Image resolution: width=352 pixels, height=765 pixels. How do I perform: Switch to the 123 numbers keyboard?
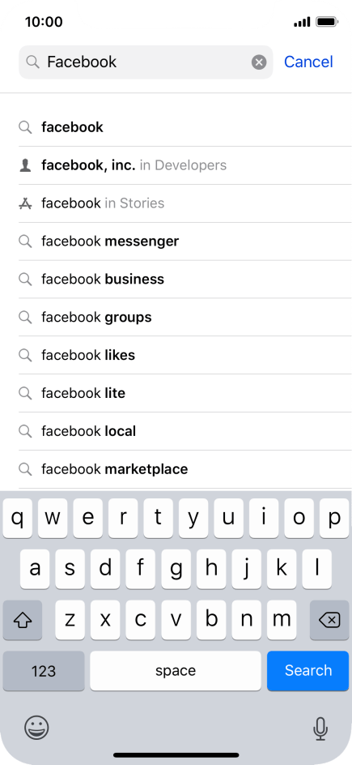44,671
